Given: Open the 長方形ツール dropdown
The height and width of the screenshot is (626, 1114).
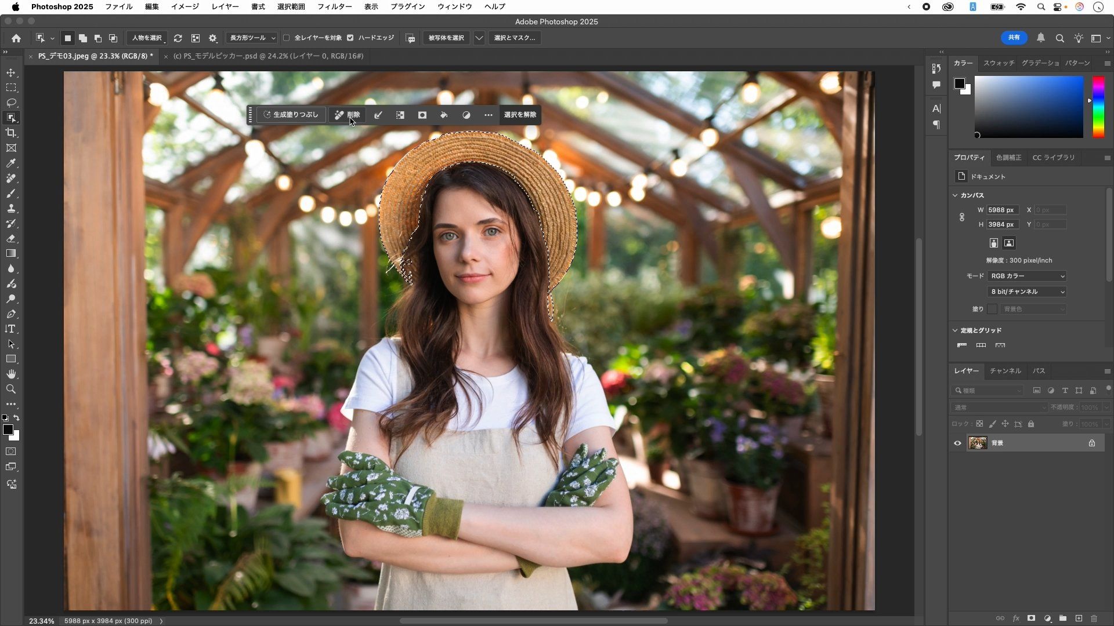Looking at the screenshot, I should pyautogui.click(x=253, y=38).
